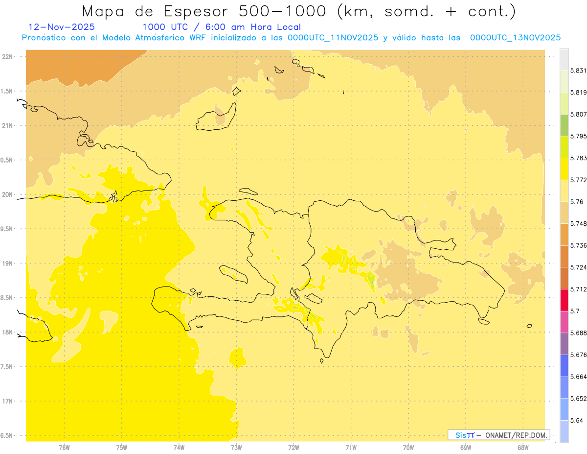Click the purple swatch between 5.676 and 5.688
The height and width of the screenshot is (454, 587).
coord(564,344)
